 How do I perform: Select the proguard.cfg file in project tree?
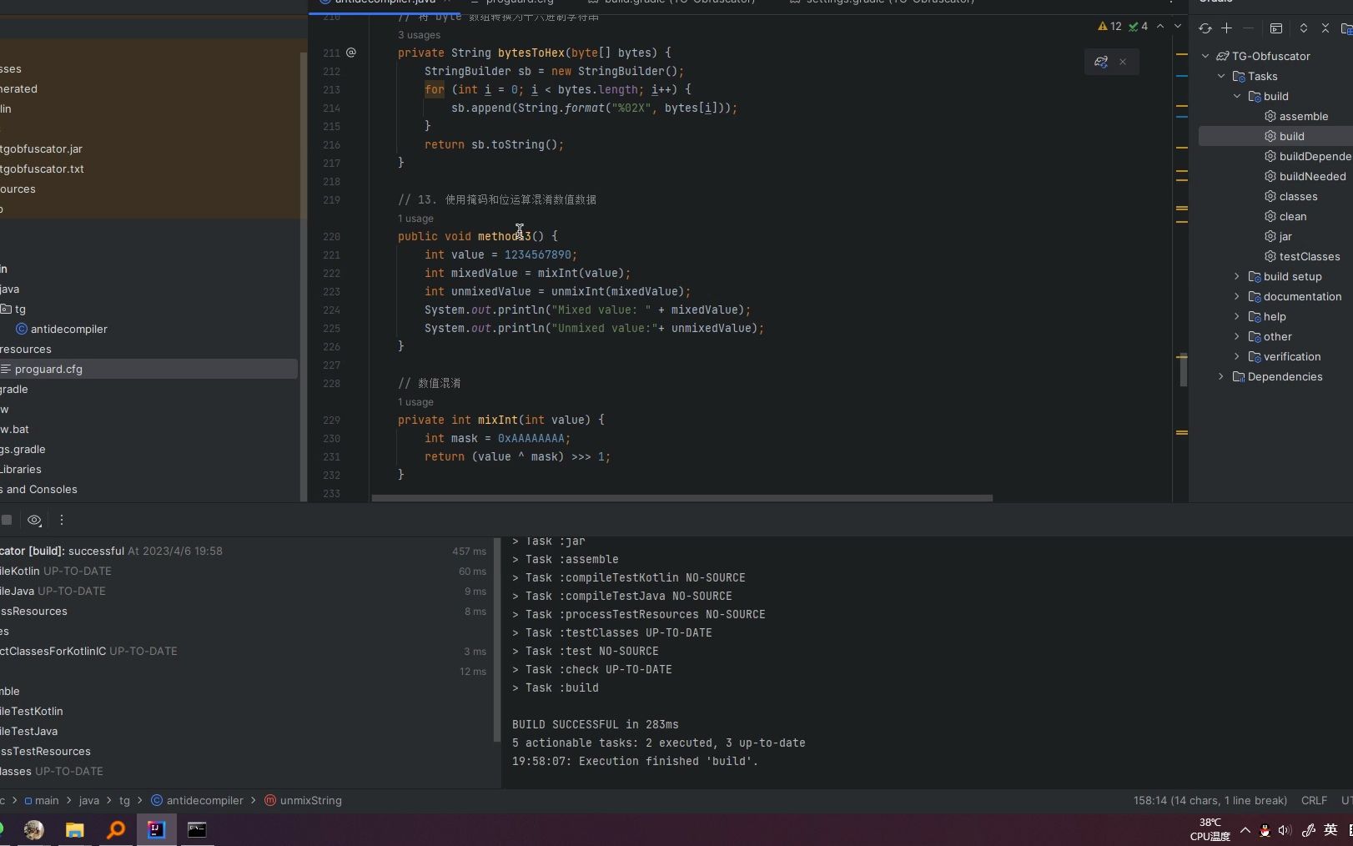(48, 369)
